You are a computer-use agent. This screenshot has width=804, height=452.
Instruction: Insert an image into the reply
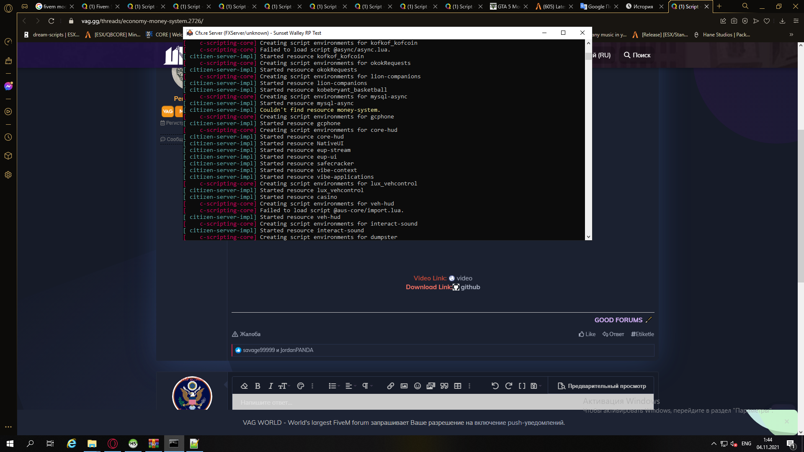[404, 386]
